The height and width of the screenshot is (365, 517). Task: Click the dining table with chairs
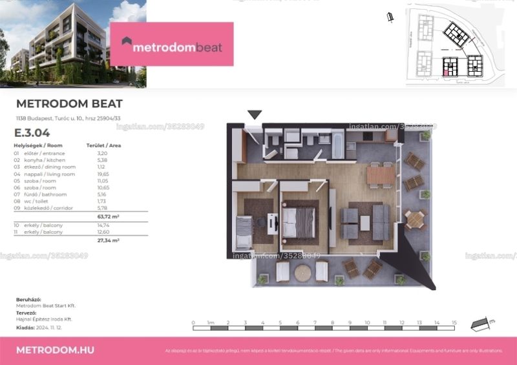[x=381, y=175]
